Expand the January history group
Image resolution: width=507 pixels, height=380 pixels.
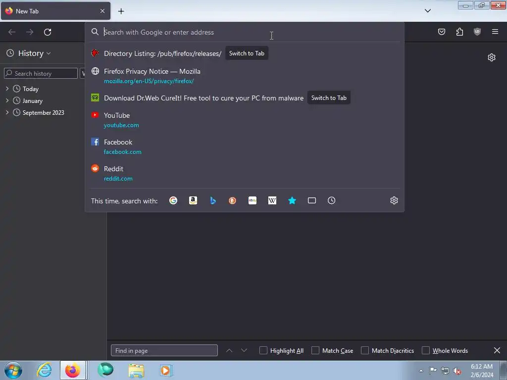[x=7, y=100]
